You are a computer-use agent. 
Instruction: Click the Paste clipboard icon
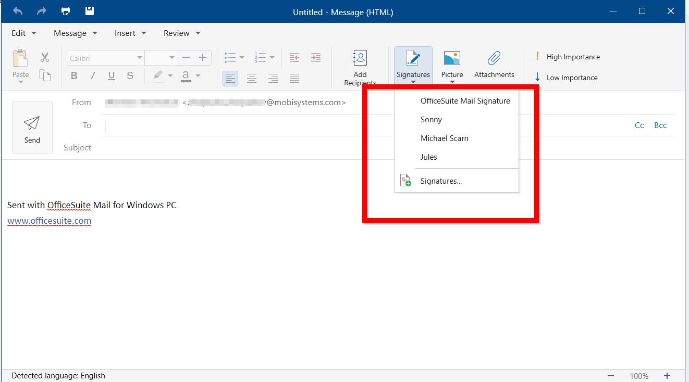(x=20, y=58)
